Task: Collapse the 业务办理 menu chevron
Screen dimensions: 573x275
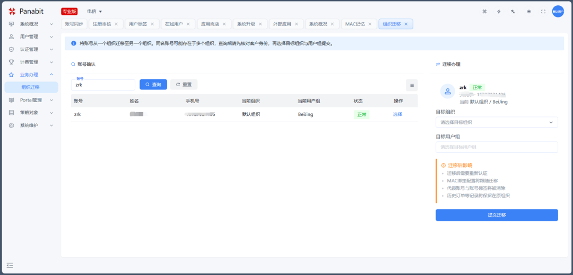Action: pyautogui.click(x=51, y=75)
